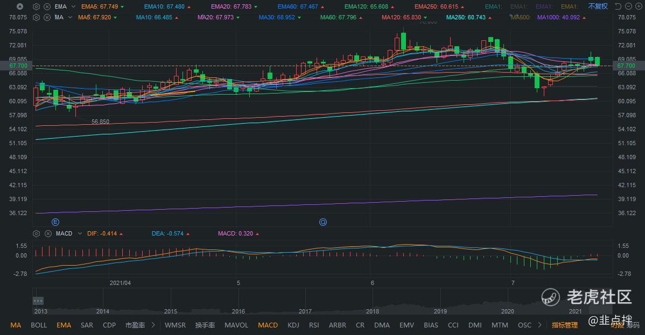The width and height of the screenshot is (645, 335).
Task: Show more main-chart indicators after 市盈率
Action: pyautogui.click(x=153, y=325)
